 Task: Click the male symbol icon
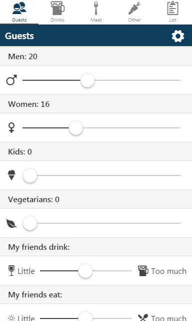(11, 80)
